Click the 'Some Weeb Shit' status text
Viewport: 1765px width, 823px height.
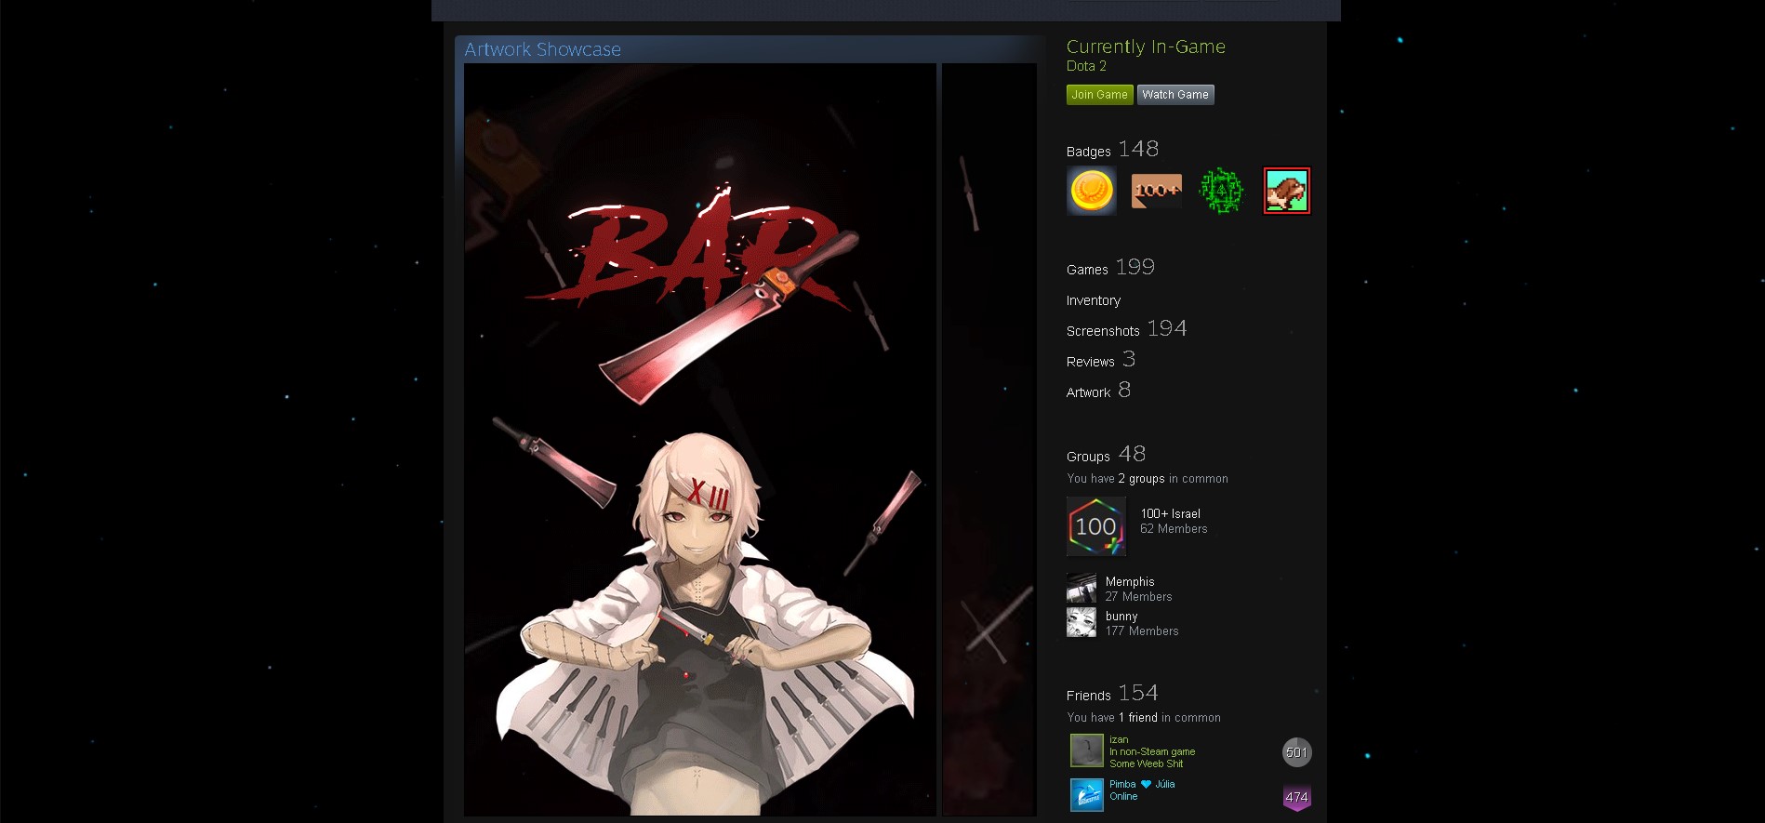pyautogui.click(x=1147, y=763)
